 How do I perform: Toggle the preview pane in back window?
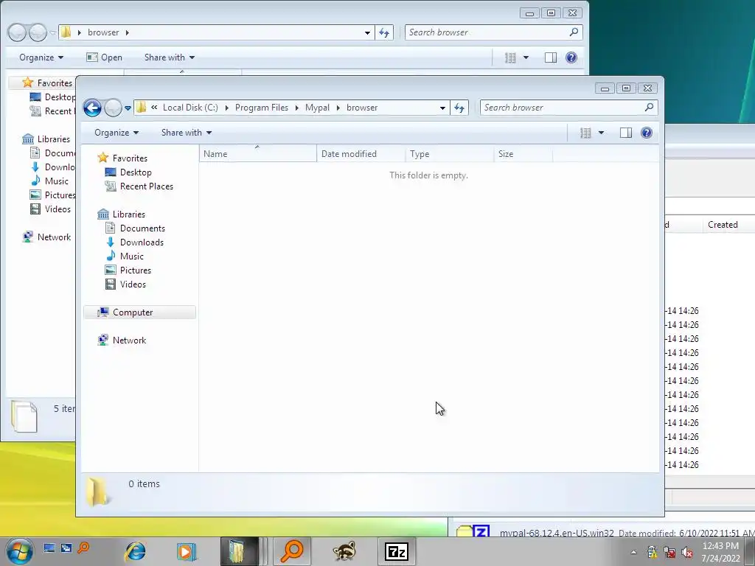point(551,57)
